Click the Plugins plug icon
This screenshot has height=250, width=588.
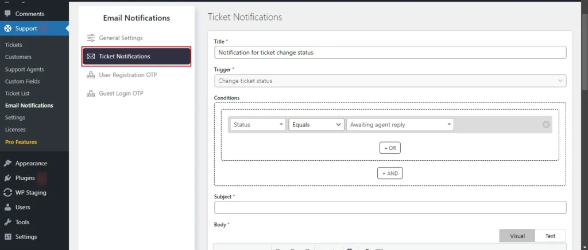tap(7, 178)
